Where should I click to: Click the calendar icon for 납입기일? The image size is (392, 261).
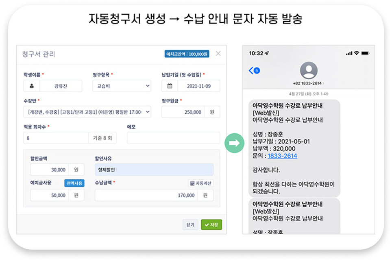[x=170, y=86]
